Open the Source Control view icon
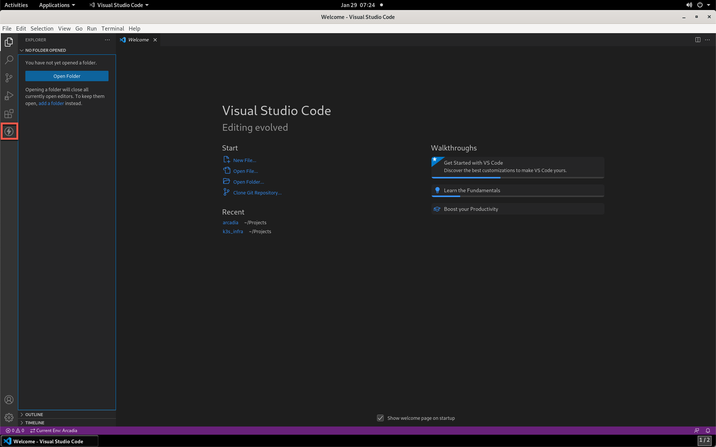This screenshot has width=716, height=447. (x=9, y=78)
